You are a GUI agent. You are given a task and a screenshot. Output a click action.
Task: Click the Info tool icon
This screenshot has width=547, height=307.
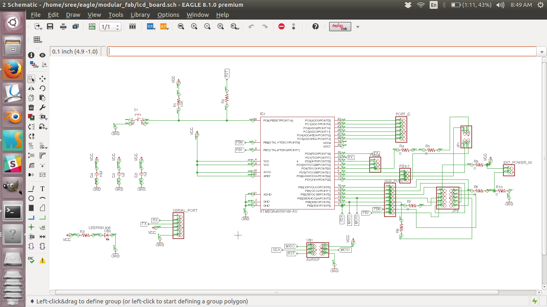click(x=31, y=55)
